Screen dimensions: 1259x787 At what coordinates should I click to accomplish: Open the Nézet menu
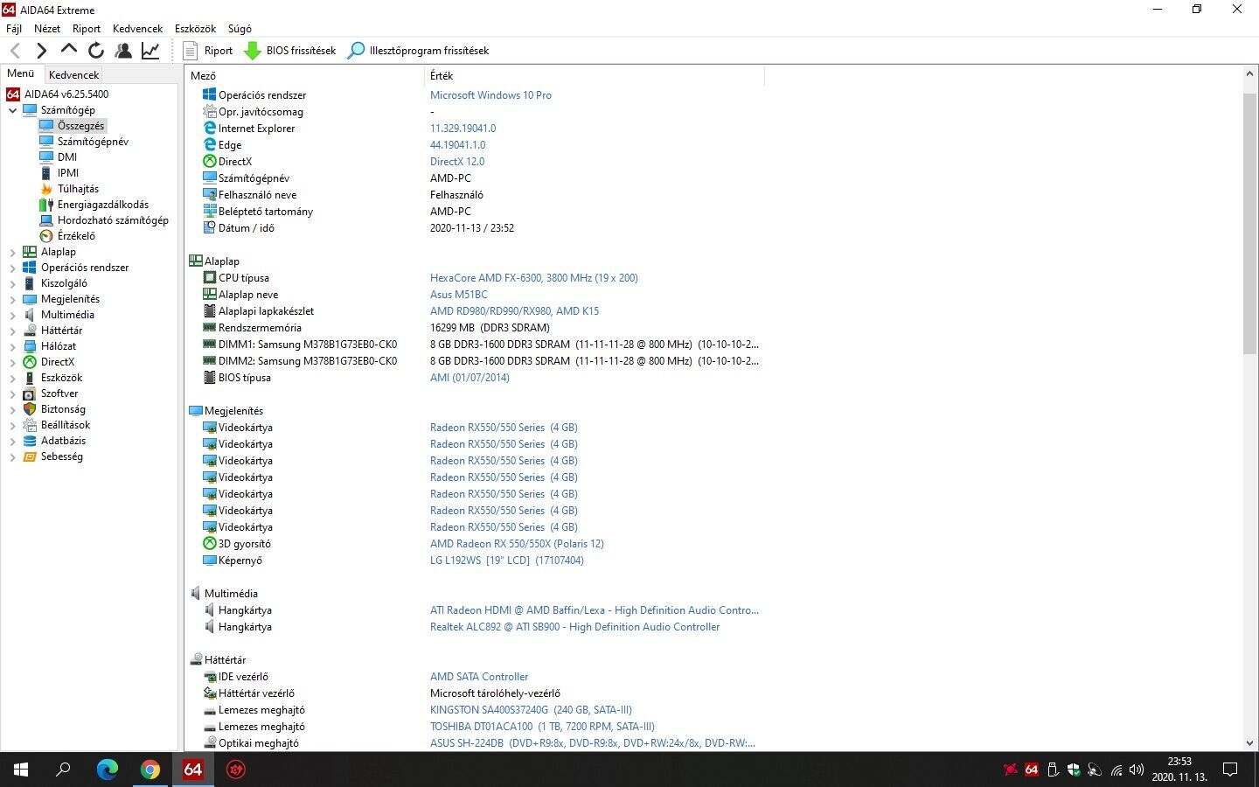47,29
